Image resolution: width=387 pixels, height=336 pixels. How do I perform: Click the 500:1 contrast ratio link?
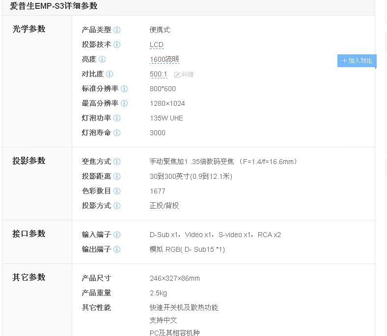[x=158, y=74]
